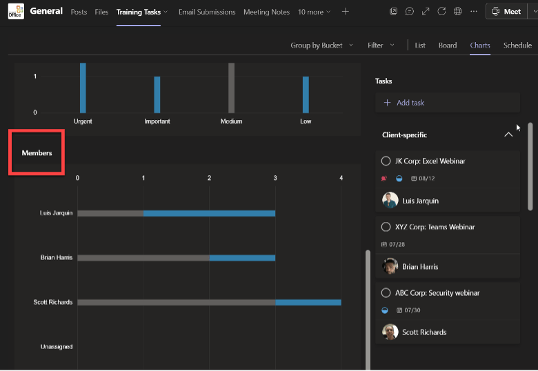This screenshot has width=538, height=371.
Task: Mark JK Corp: Excel Webinar task complete
Action: coord(386,161)
